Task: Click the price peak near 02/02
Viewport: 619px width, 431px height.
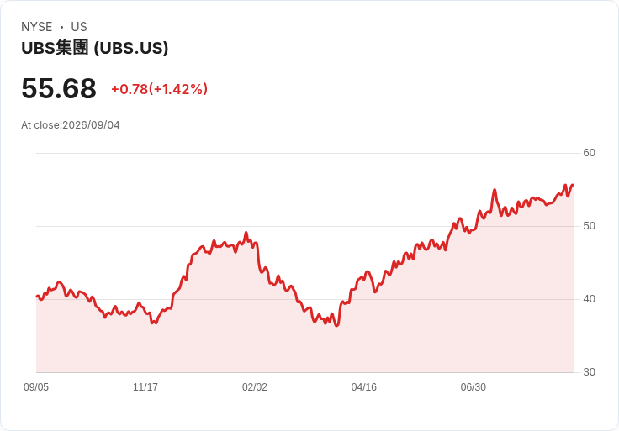Action: [x=246, y=233]
